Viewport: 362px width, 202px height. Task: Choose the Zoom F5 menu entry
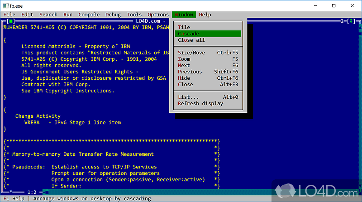point(208,59)
